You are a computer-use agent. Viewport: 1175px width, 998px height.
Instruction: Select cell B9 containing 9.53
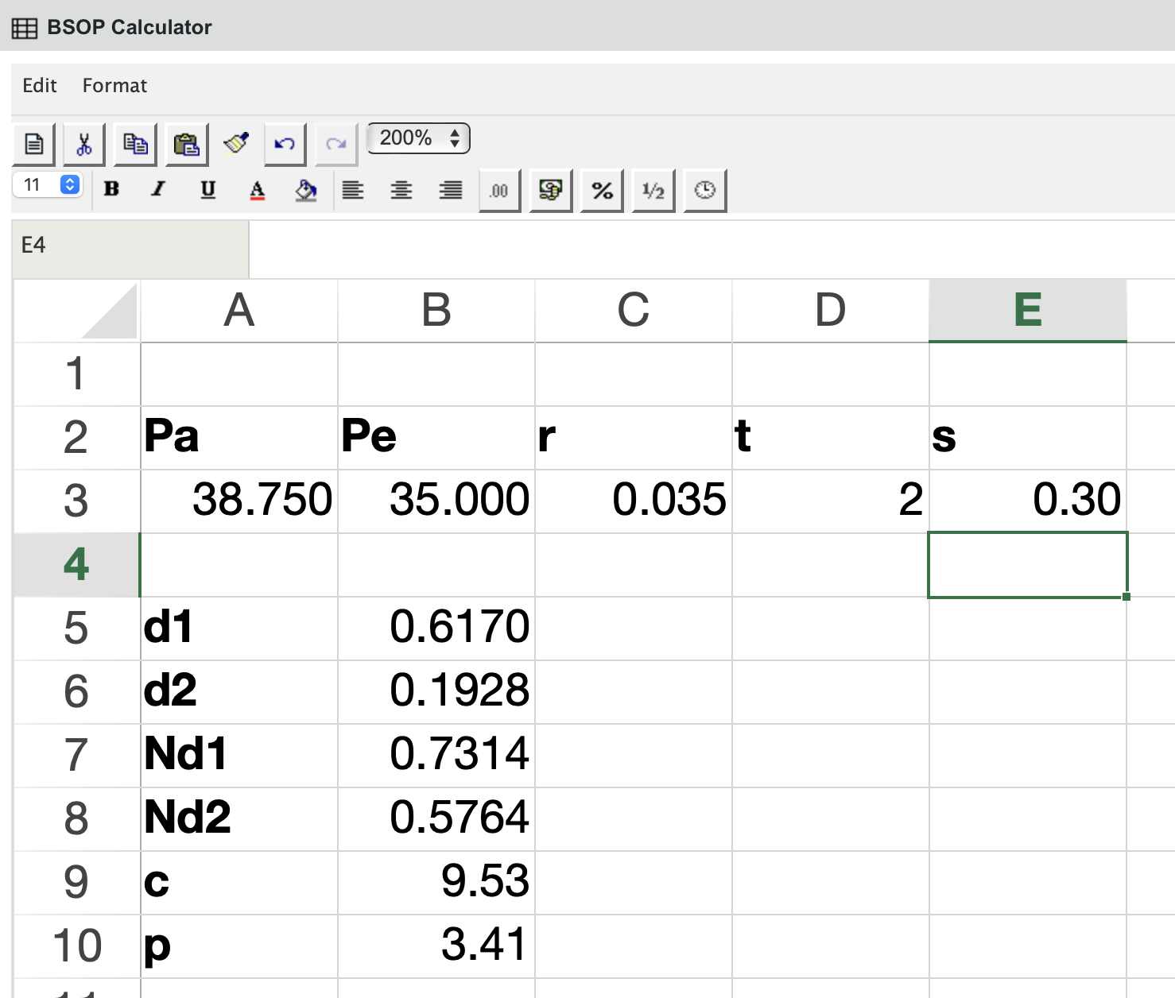click(x=436, y=882)
